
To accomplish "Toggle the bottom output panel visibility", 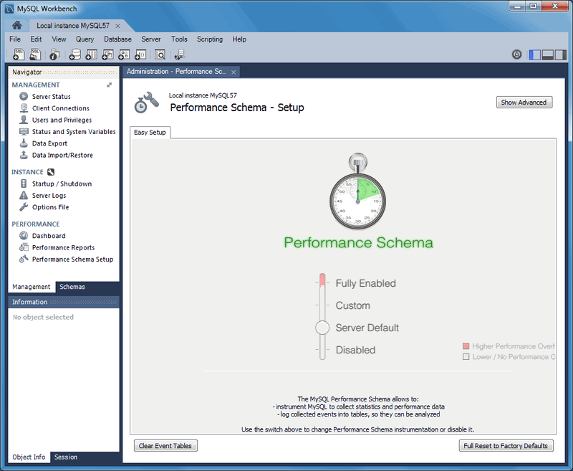I will pyautogui.click(x=548, y=54).
